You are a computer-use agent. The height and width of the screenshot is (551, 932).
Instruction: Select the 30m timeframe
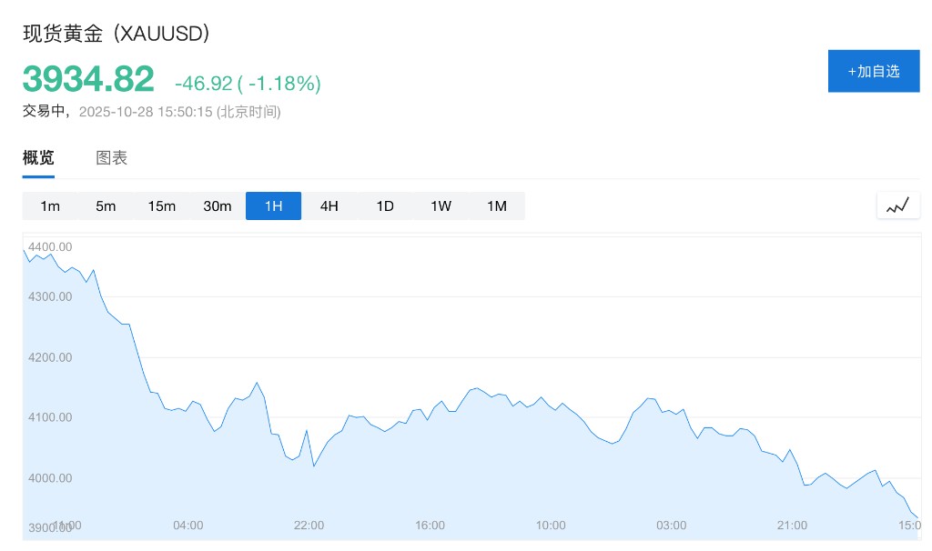pyautogui.click(x=218, y=205)
